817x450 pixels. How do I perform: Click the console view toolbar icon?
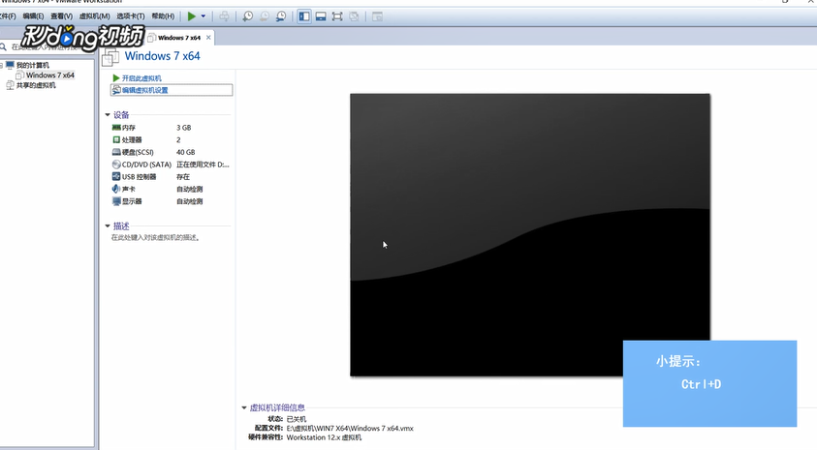(377, 16)
